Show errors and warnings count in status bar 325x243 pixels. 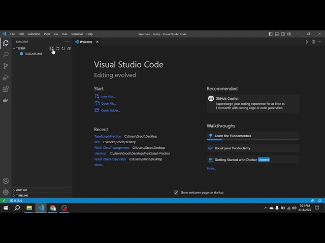point(16,200)
